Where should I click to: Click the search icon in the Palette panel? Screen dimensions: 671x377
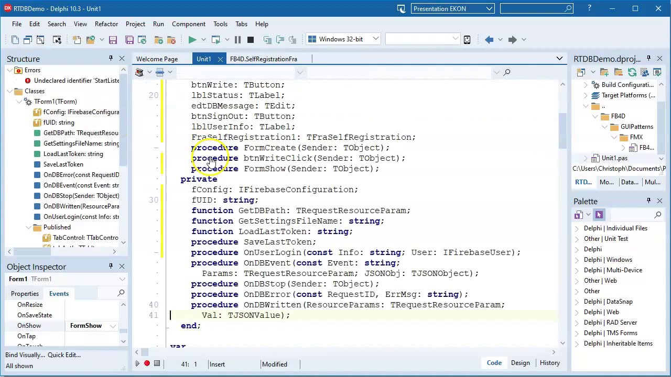657,215
